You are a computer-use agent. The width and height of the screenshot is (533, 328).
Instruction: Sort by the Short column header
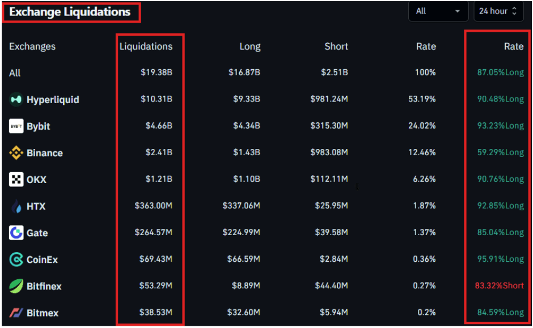click(336, 46)
